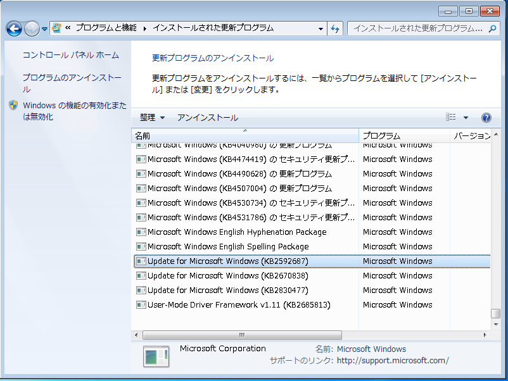Click the shield icon beside Windows features link
508x381 pixels.
tap(13, 105)
